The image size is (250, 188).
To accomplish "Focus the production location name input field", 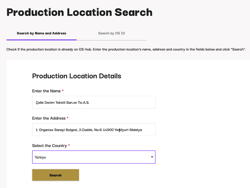I will 93,103.
